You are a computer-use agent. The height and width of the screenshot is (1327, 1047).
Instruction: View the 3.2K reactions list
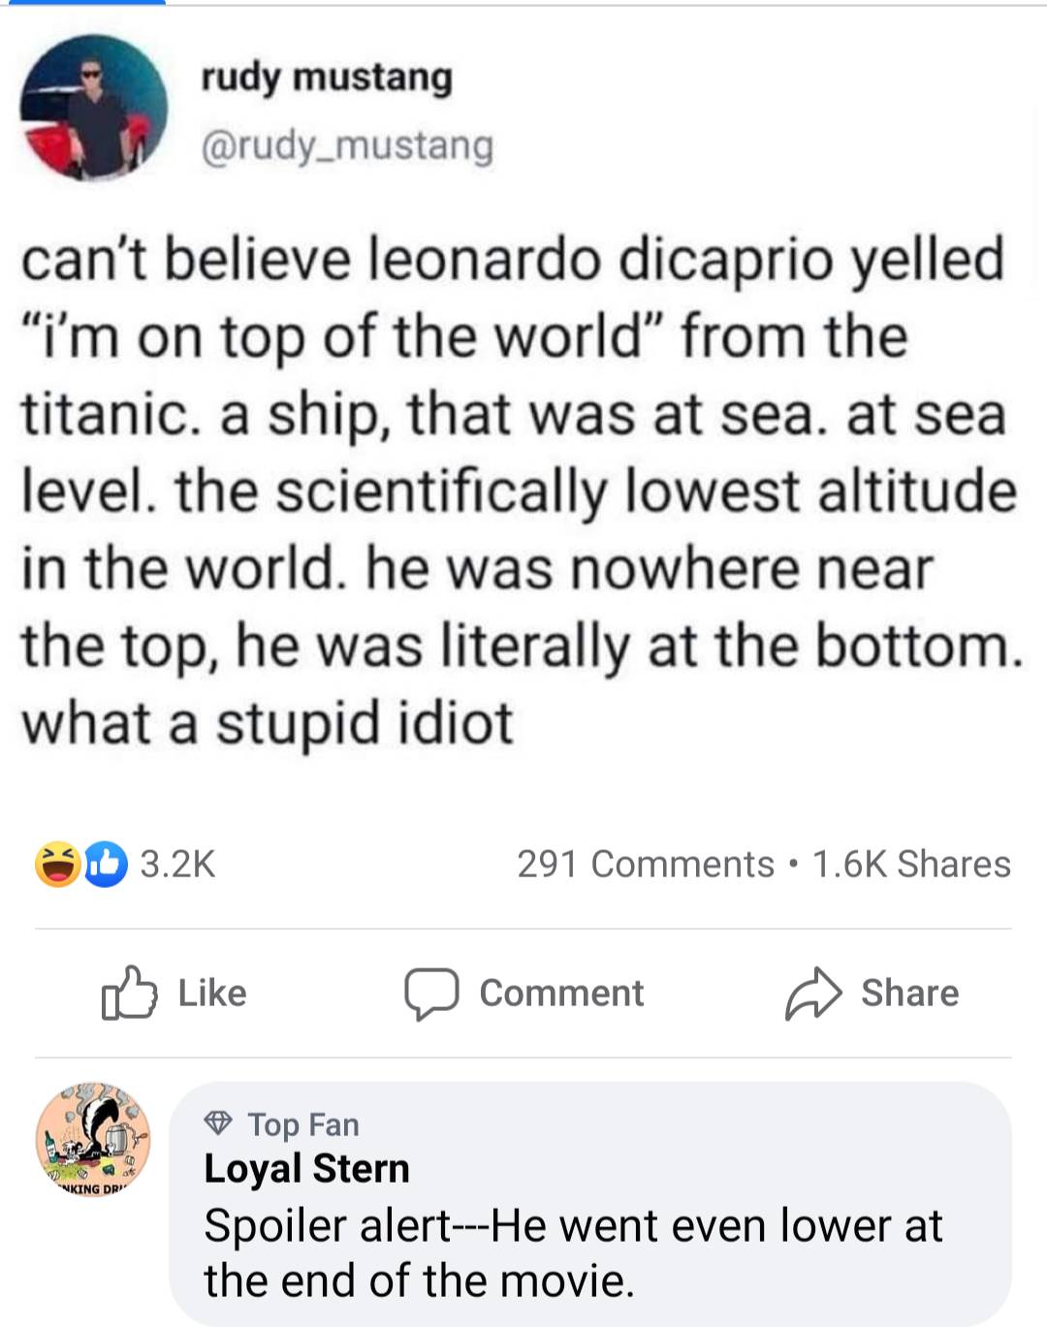(177, 864)
